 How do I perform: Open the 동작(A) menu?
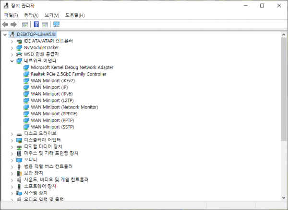31,15
